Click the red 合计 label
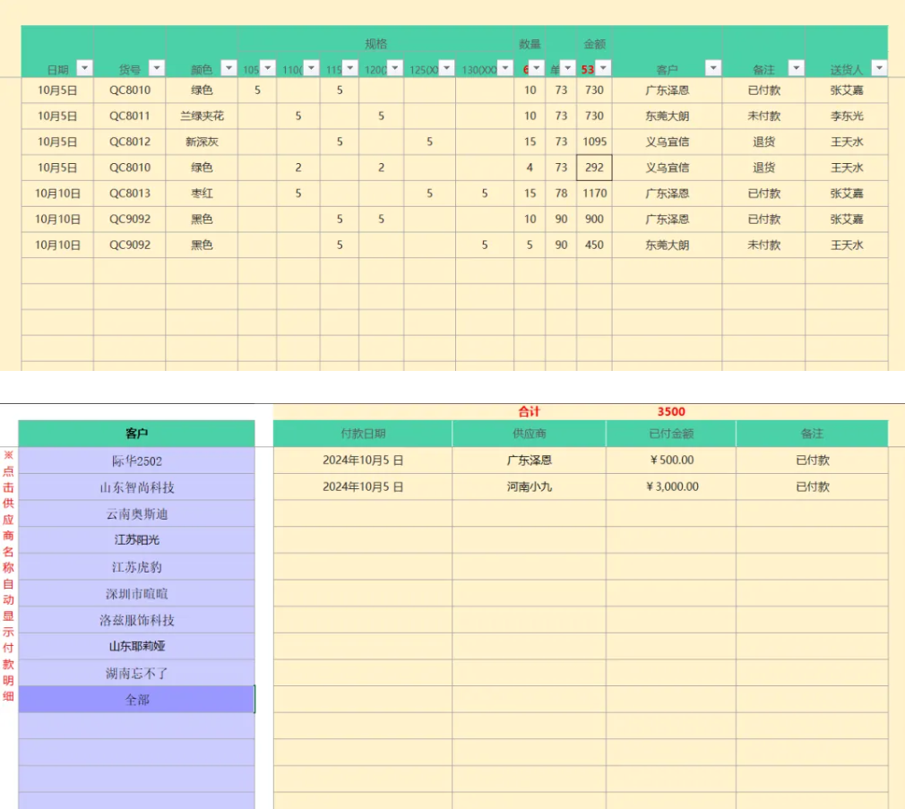905x809 pixels. 530,411
